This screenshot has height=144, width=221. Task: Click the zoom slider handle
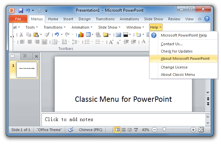point(164,130)
